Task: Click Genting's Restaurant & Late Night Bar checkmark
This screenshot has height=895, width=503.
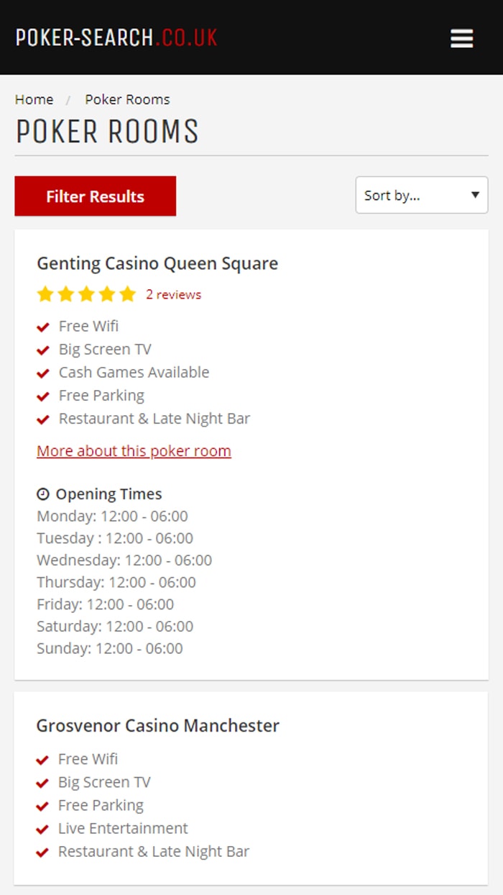Action: pyautogui.click(x=43, y=419)
